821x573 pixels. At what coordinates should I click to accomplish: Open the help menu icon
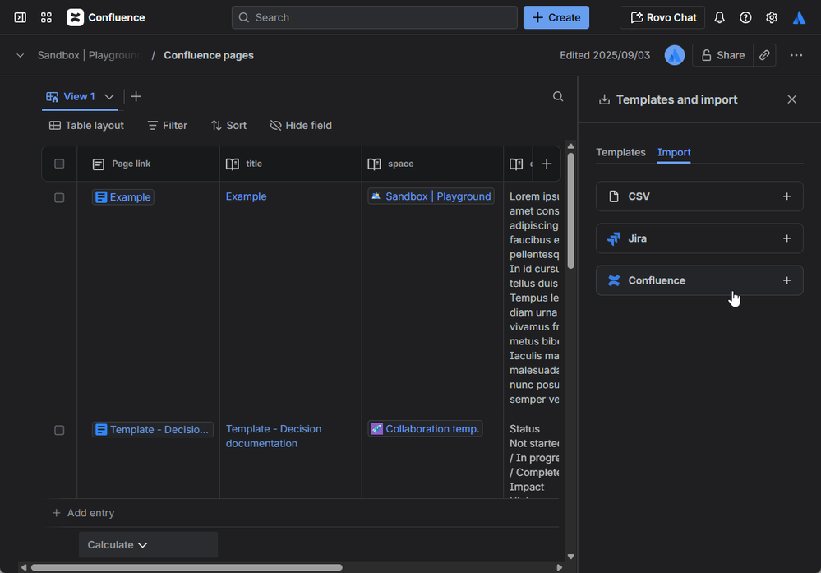pyautogui.click(x=745, y=17)
